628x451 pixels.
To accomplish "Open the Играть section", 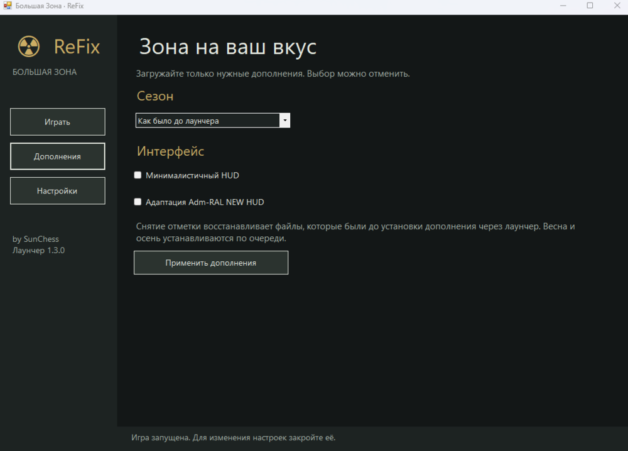I will point(58,122).
